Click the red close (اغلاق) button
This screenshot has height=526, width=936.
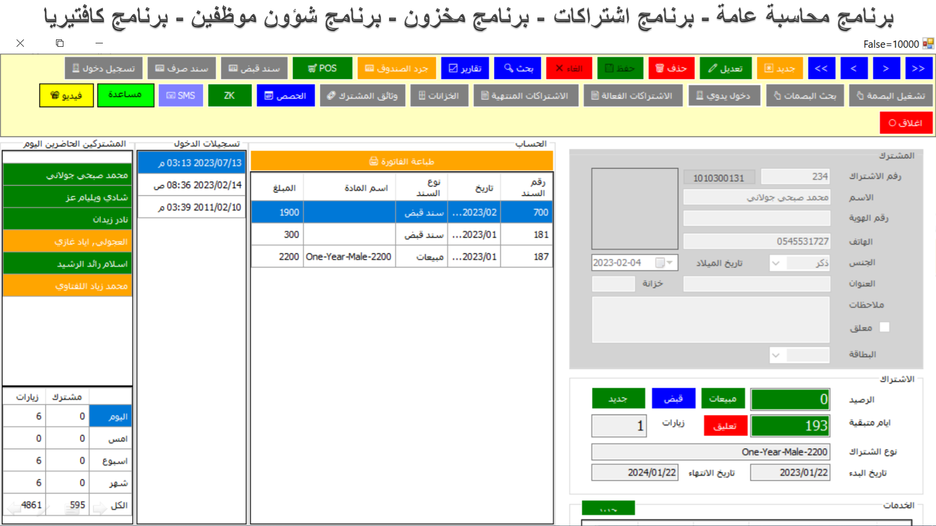click(906, 123)
